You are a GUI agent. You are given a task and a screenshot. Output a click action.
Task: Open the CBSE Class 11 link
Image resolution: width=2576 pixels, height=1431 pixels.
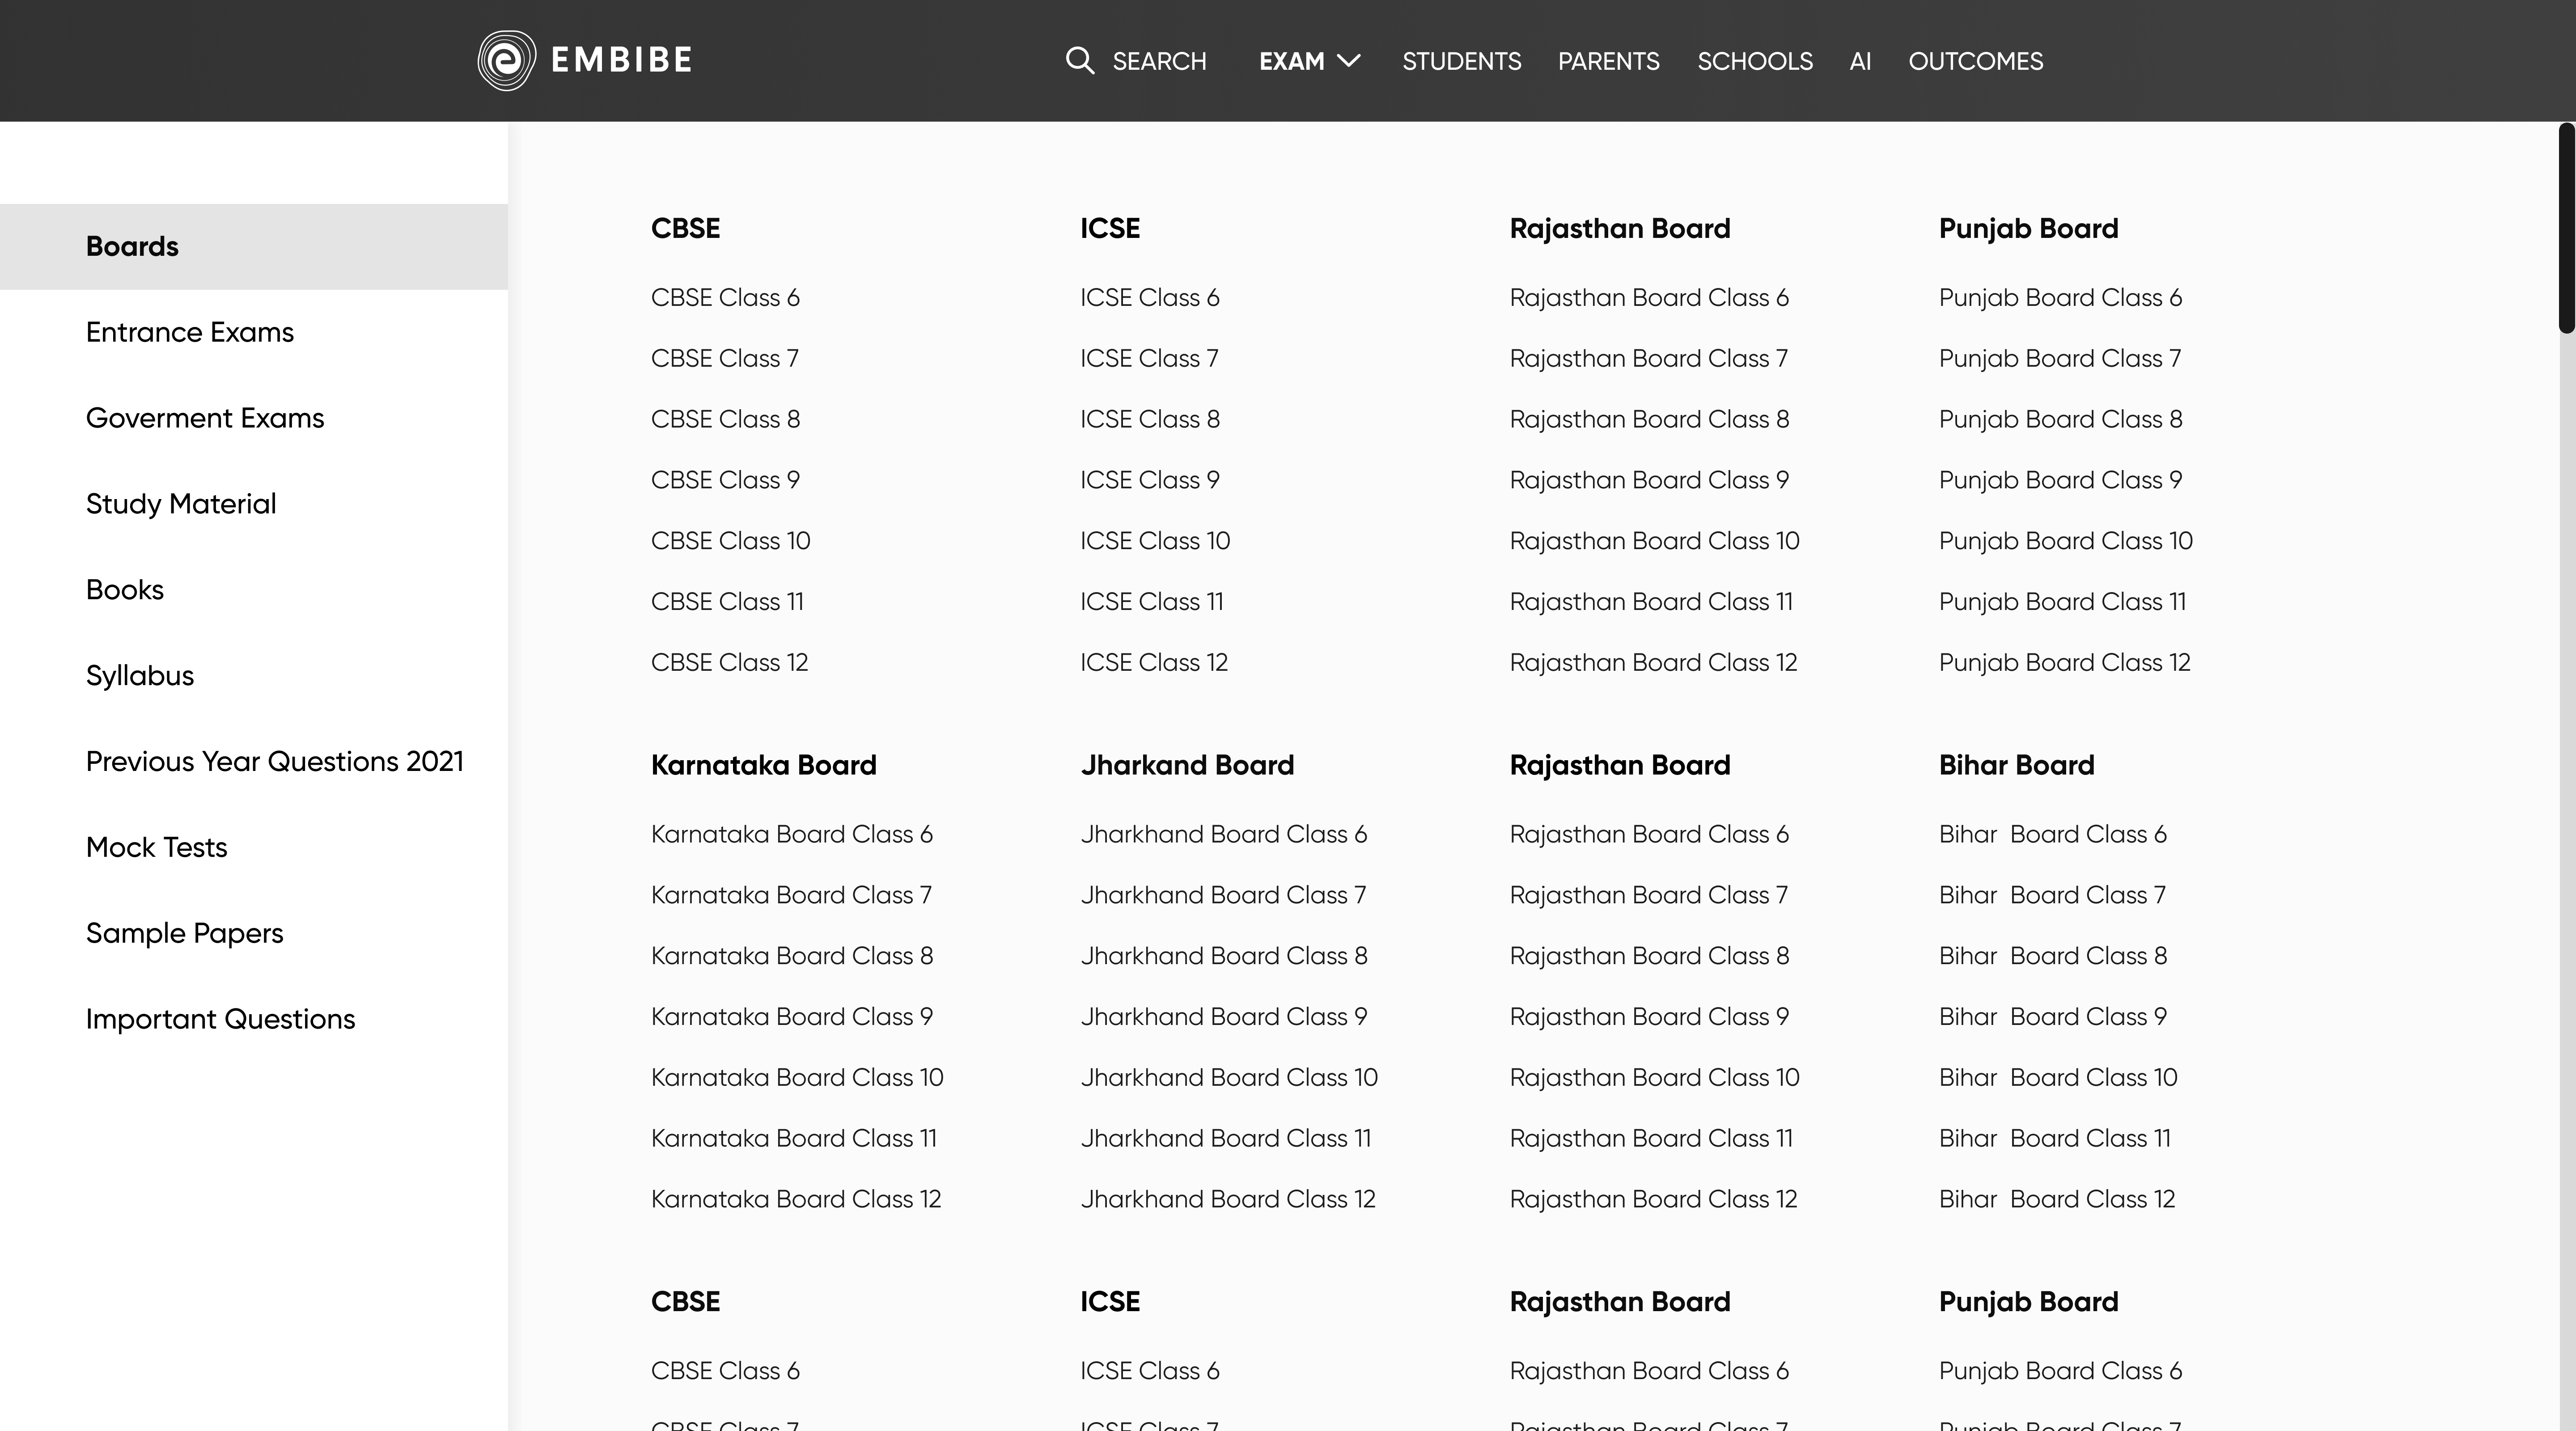pyautogui.click(x=727, y=602)
